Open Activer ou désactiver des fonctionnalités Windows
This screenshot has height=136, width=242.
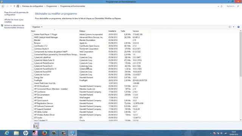pyautogui.click(x=14, y=26)
